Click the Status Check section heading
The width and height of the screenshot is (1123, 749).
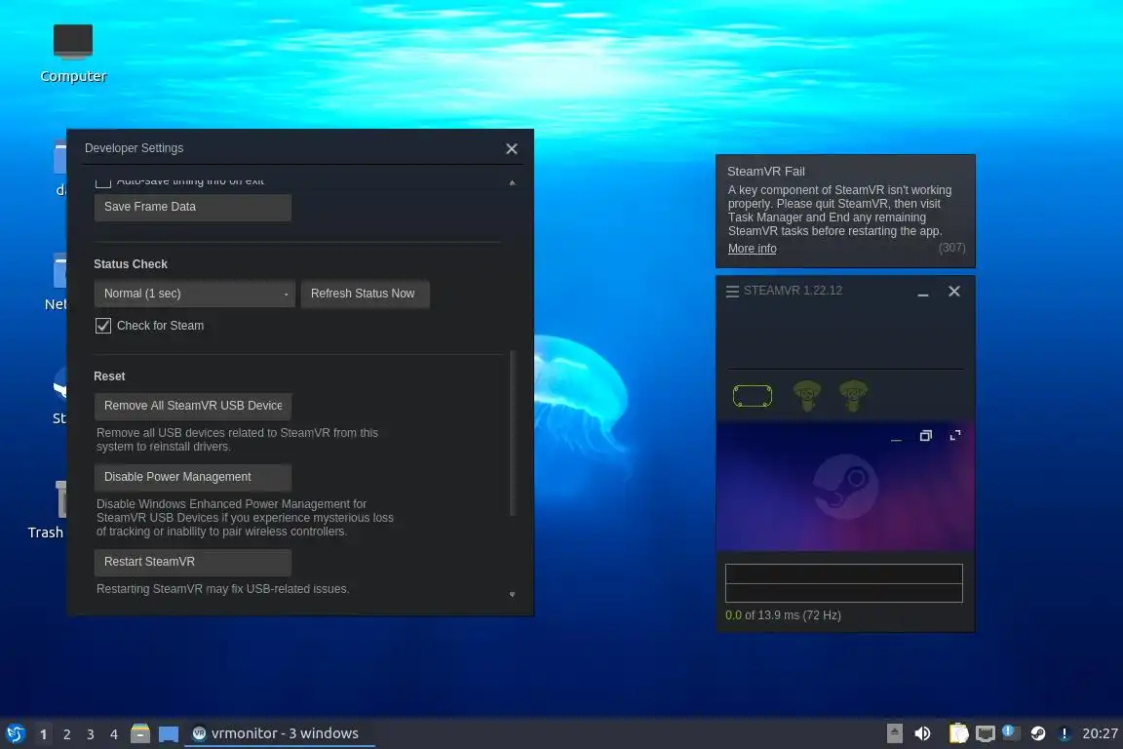(131, 263)
